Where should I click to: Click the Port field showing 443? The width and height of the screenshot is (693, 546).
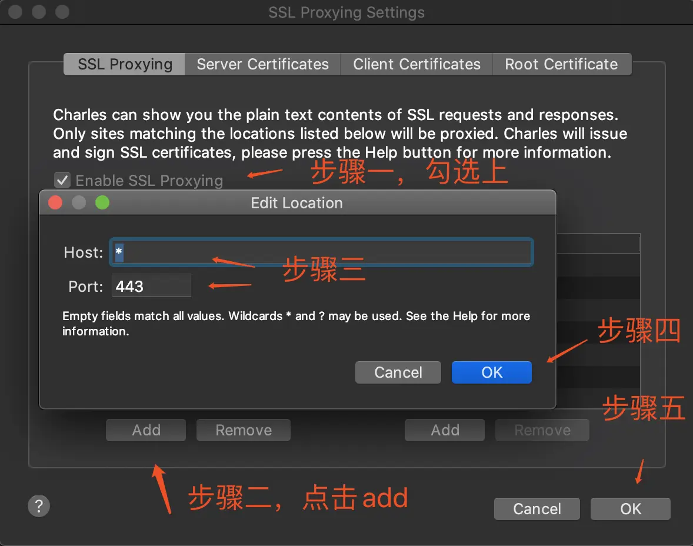pos(152,286)
